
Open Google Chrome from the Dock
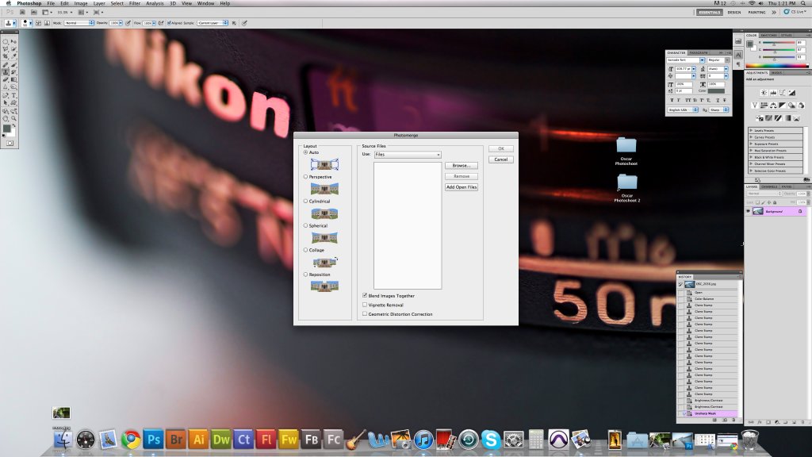click(131, 440)
